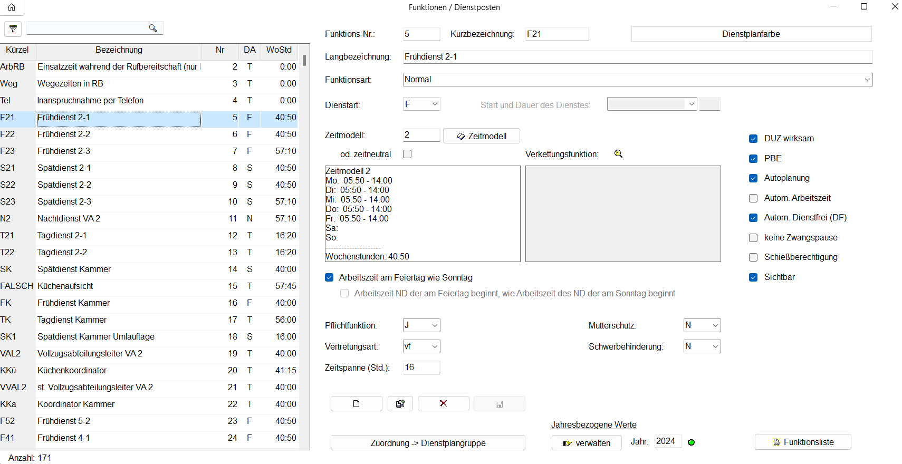Click the magnifier icon in the search field

click(152, 28)
